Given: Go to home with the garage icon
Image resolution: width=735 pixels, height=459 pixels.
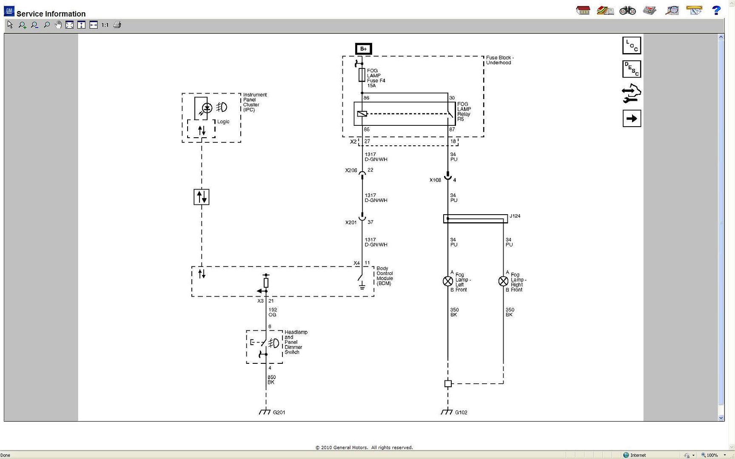Looking at the screenshot, I should click(583, 11).
